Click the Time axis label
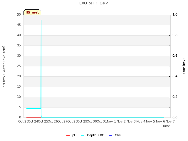The image size is (188, 141). [166, 126]
